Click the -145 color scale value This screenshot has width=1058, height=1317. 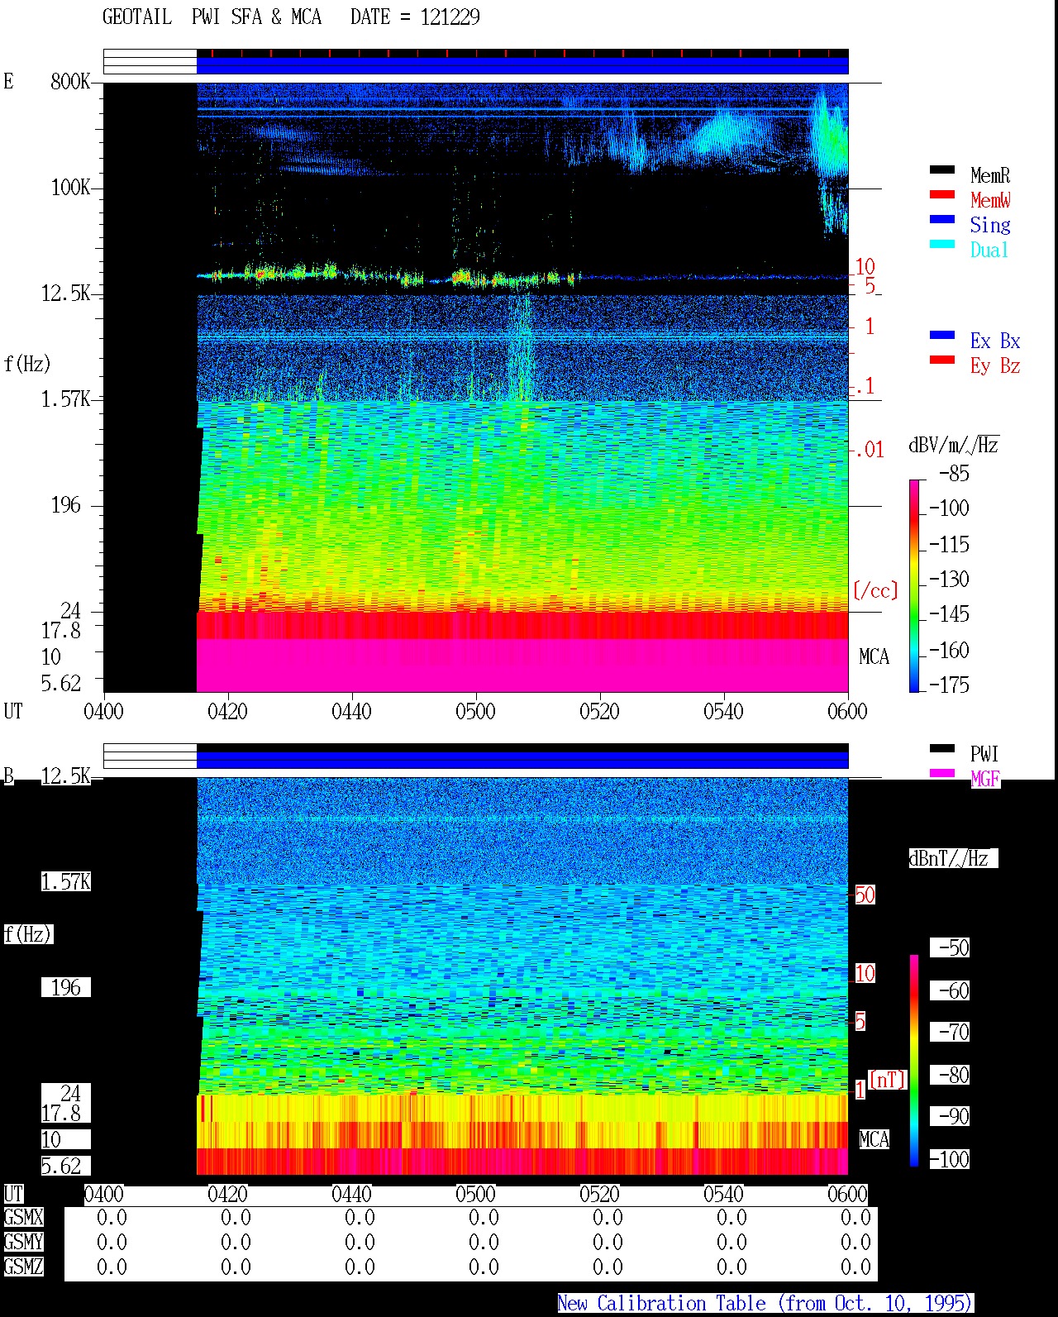[x=949, y=613]
